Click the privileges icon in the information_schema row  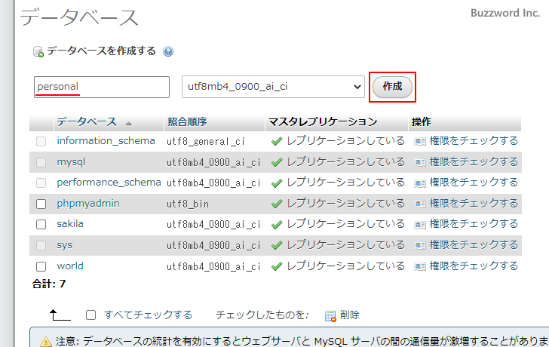coord(420,141)
